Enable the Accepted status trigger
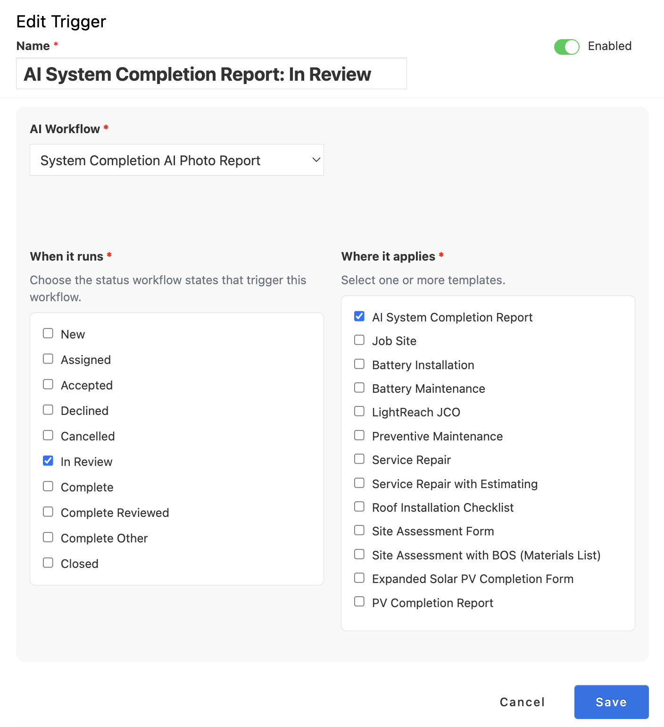This screenshot has width=664, height=727. coord(48,385)
